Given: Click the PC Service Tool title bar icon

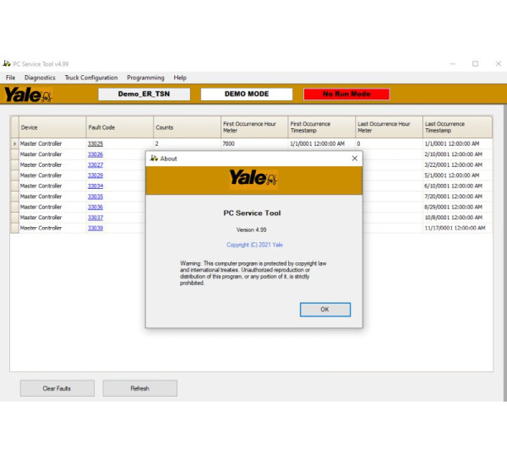Looking at the screenshot, I should click(7, 63).
